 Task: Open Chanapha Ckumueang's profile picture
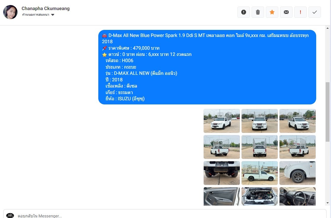point(10,12)
